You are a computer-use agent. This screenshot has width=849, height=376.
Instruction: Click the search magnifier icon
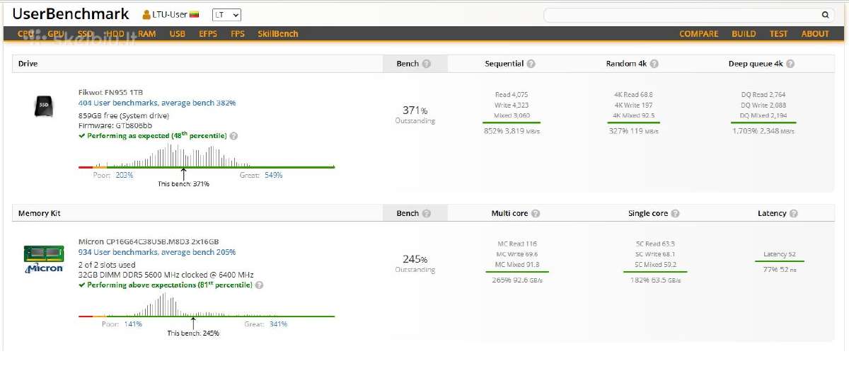(826, 15)
